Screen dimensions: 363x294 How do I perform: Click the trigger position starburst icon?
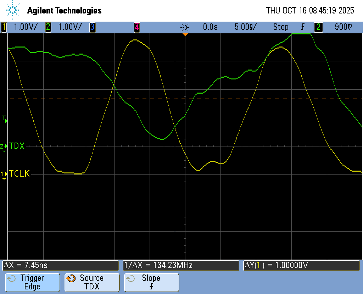click(x=185, y=27)
